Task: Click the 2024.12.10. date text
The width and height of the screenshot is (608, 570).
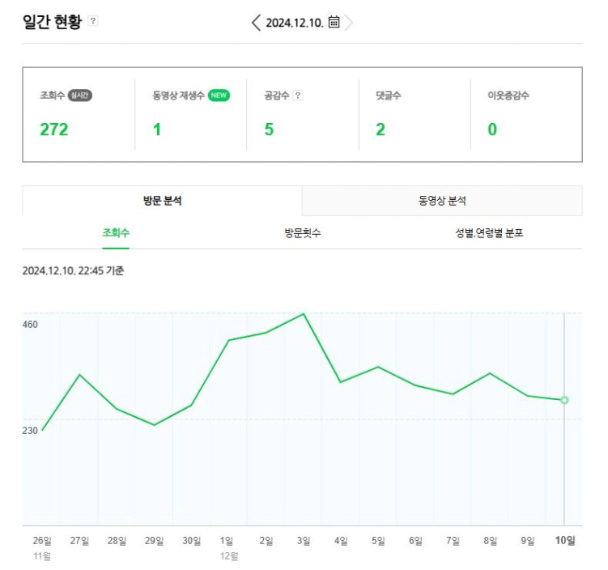Action: click(295, 23)
